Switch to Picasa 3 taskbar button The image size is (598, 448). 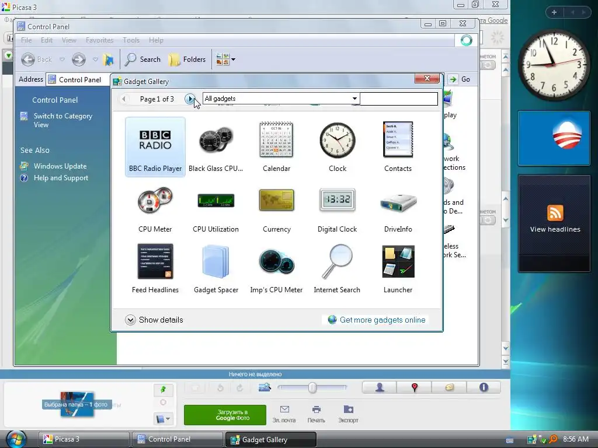84,439
